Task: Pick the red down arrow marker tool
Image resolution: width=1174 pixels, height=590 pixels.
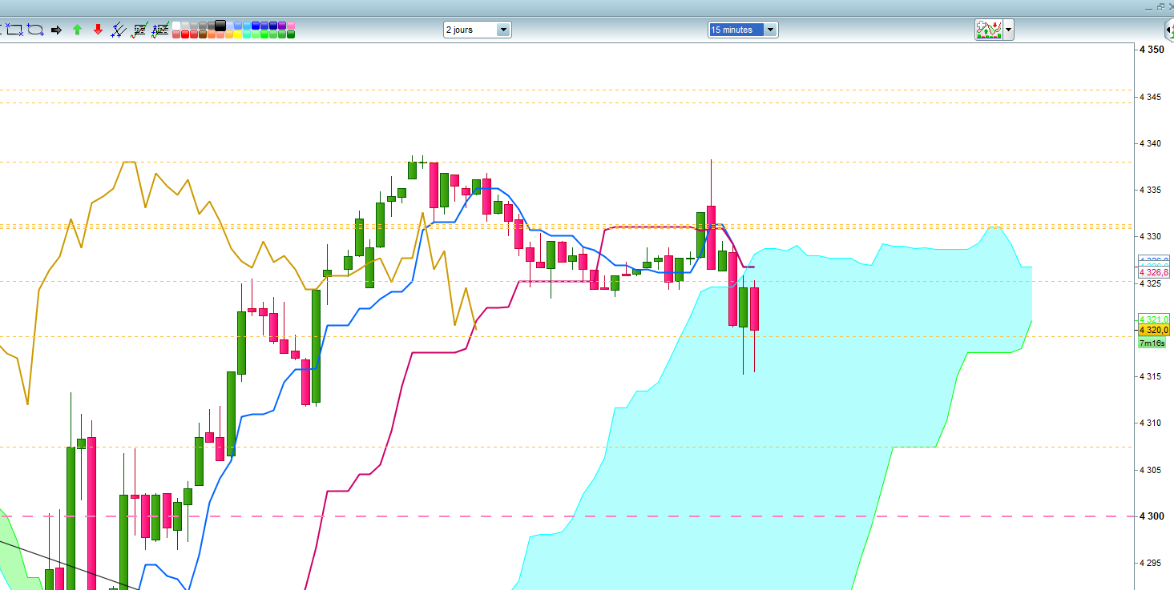Action: click(x=98, y=30)
